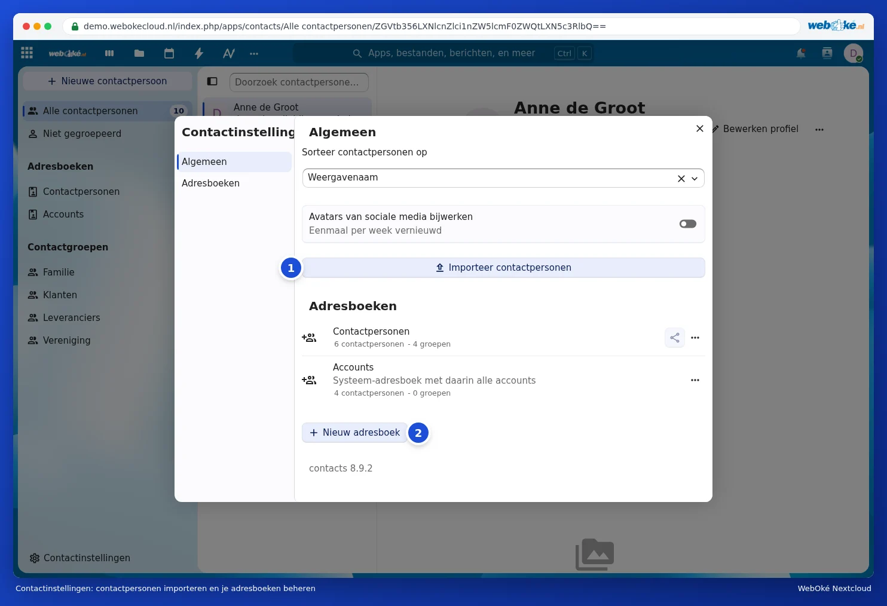Open more actions next to Bewerken profiel

(819, 129)
